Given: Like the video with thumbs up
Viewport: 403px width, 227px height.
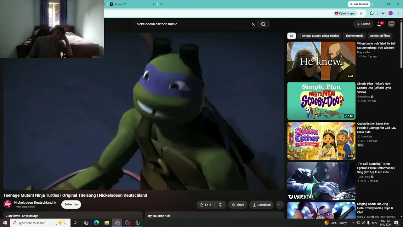Looking at the screenshot, I should pyautogui.click(x=205, y=205).
